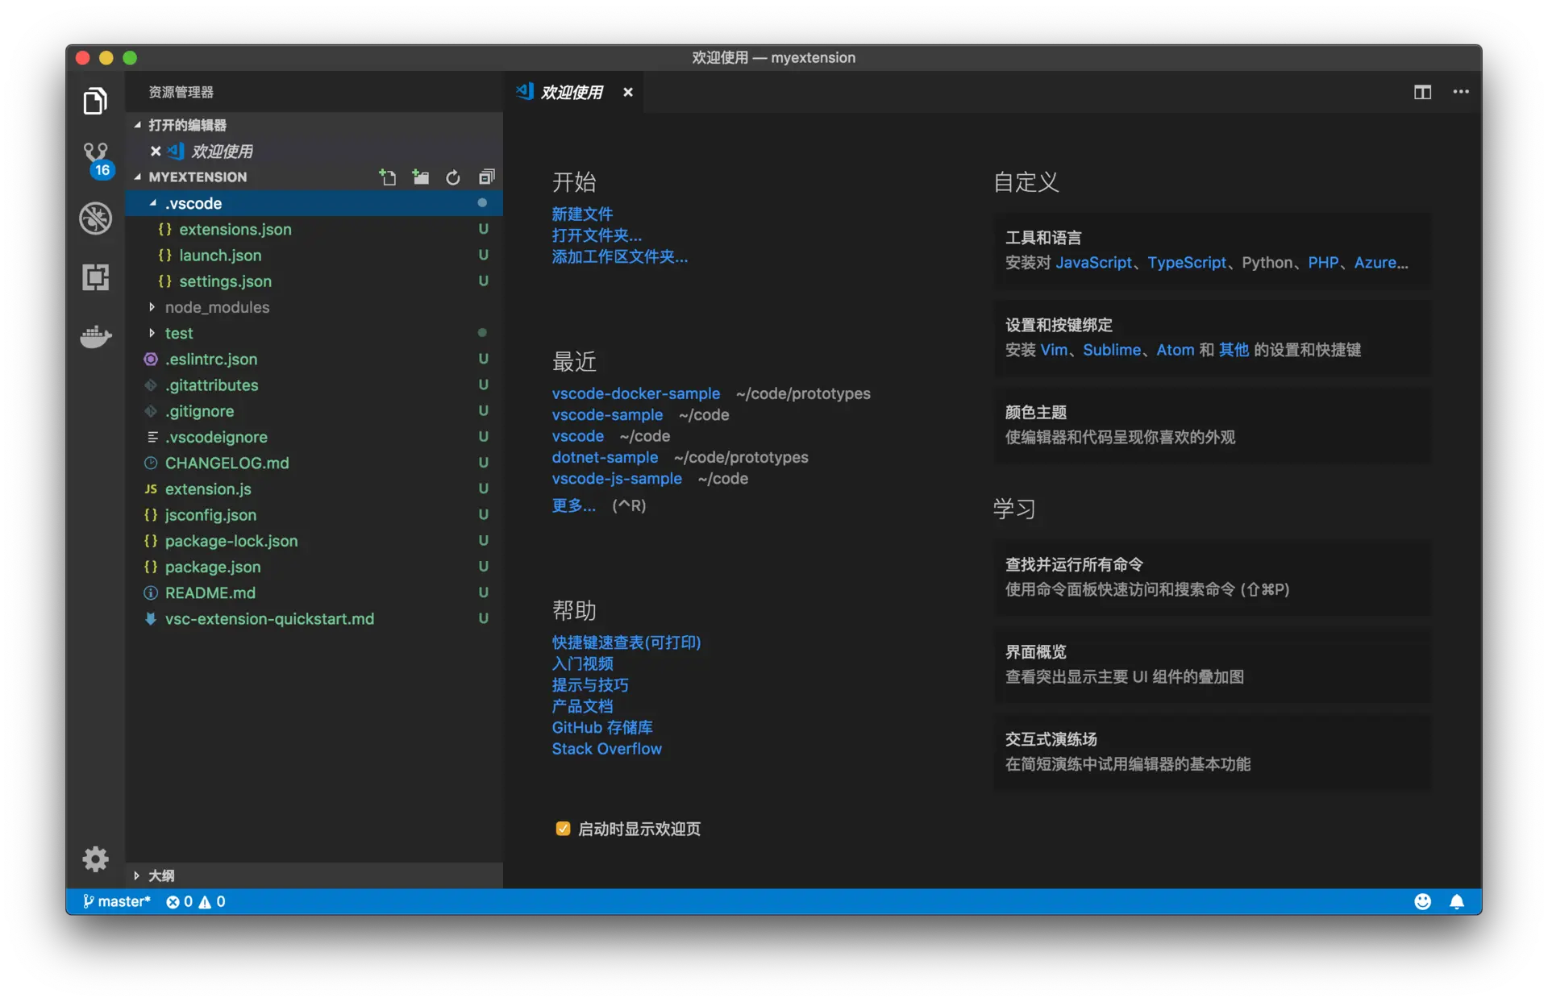Open the editor more actions menu
Screen dimensions: 1548x1002
1460,92
